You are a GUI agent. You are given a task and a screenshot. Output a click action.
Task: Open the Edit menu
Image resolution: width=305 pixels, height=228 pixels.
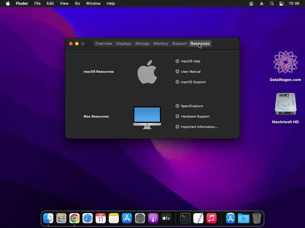(50, 4)
